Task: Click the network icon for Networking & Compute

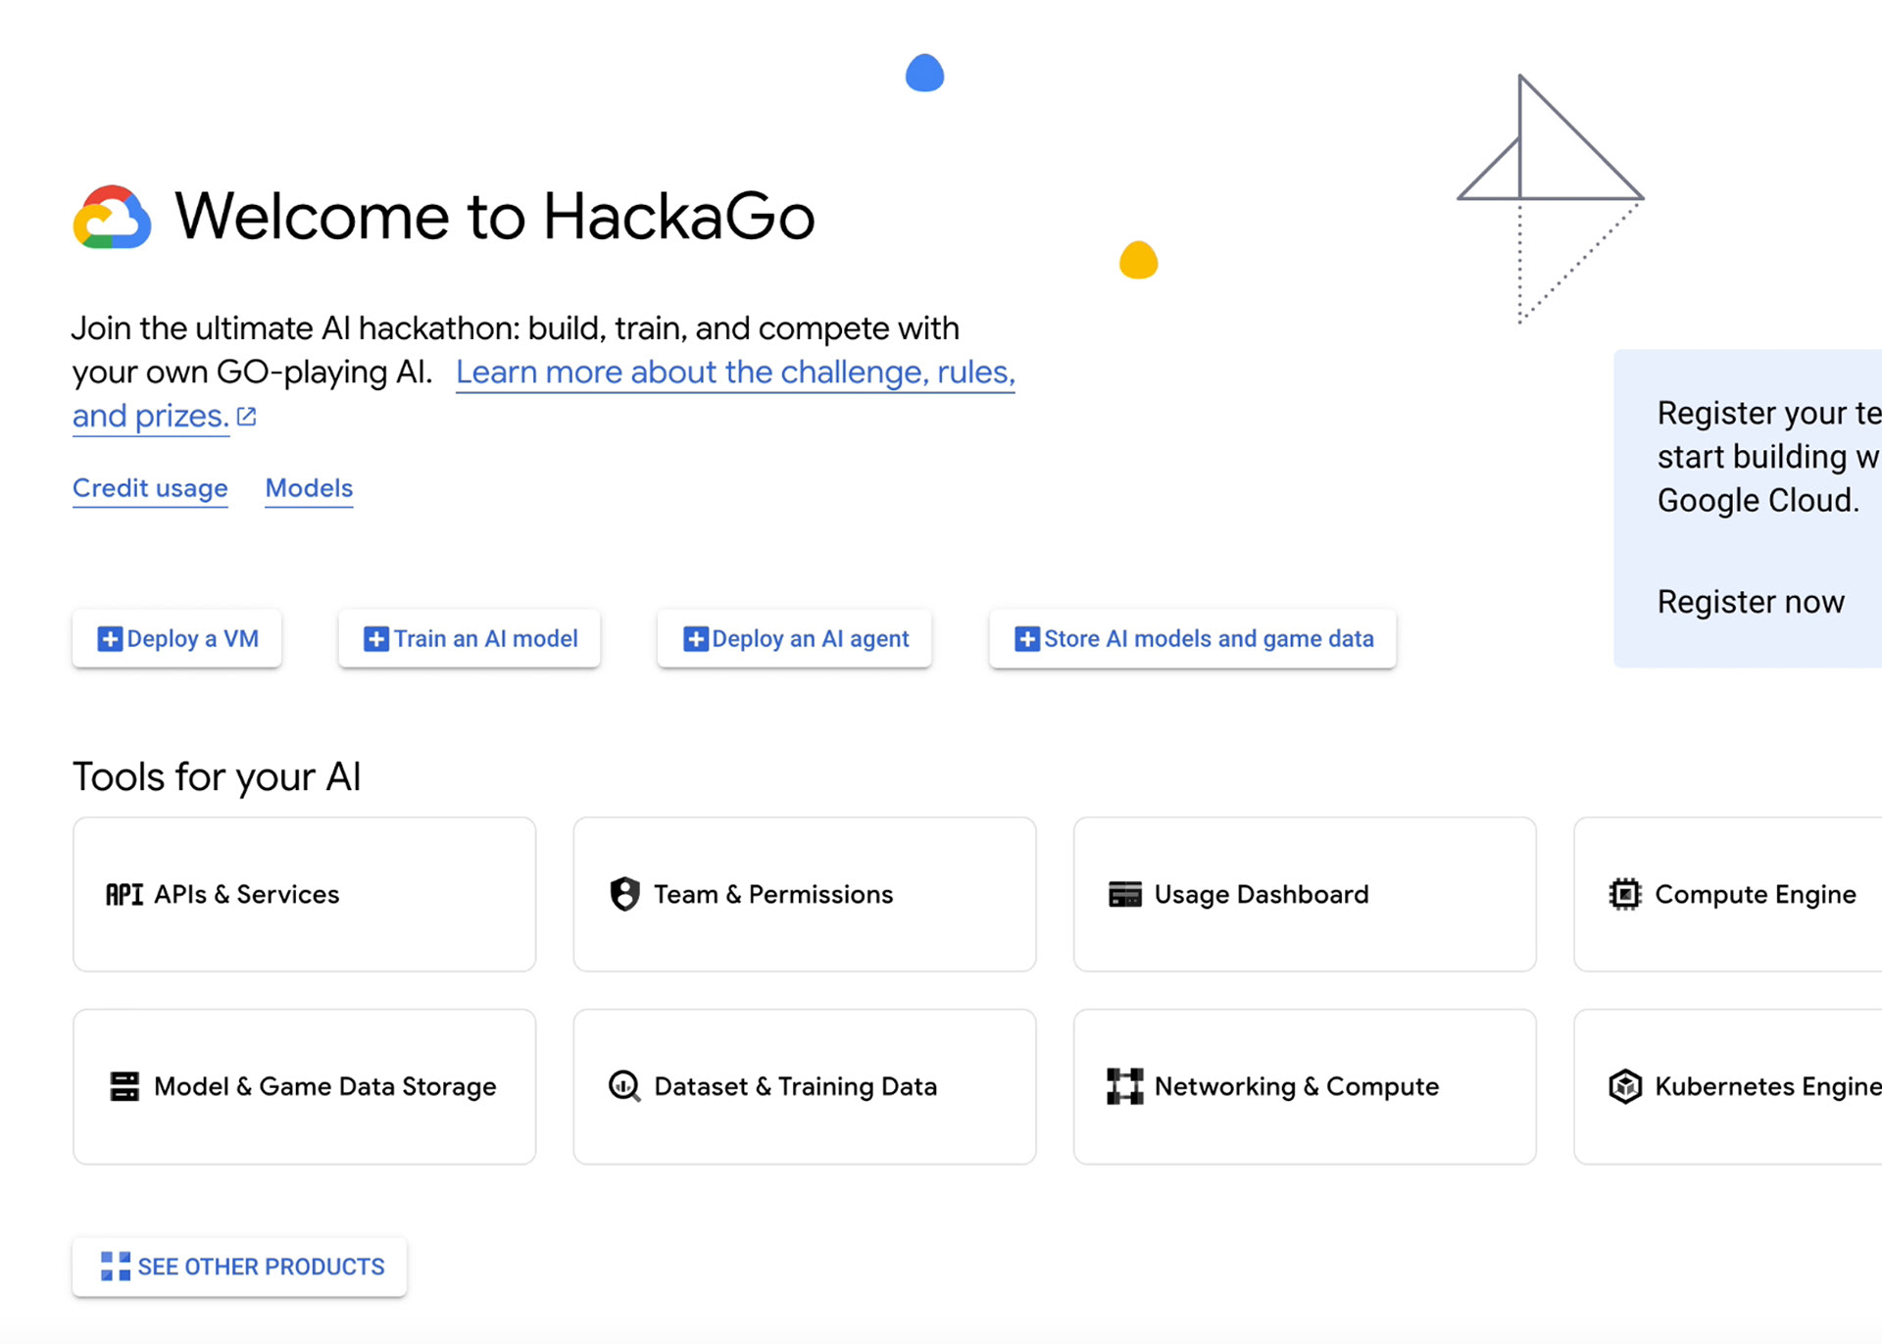Action: point(1125,1086)
